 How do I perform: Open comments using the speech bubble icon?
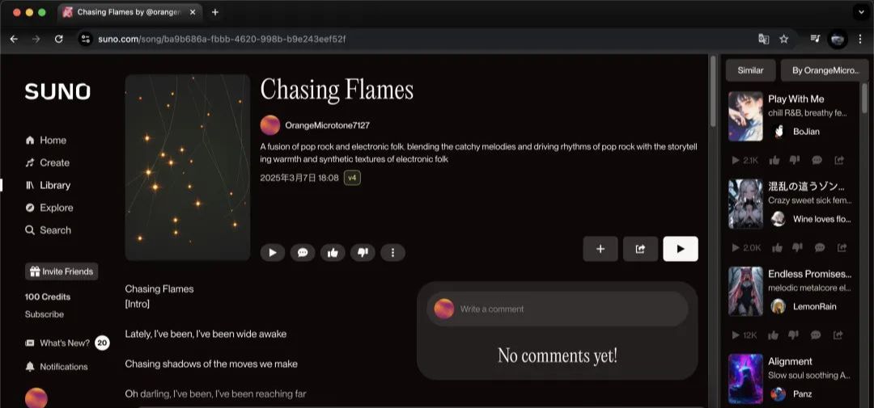[302, 252]
